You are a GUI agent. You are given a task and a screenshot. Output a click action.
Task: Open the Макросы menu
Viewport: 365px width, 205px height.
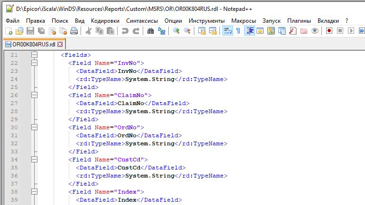coord(244,21)
